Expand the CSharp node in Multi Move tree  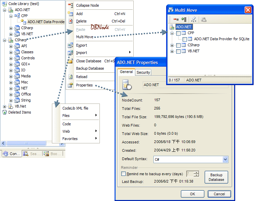172,45
